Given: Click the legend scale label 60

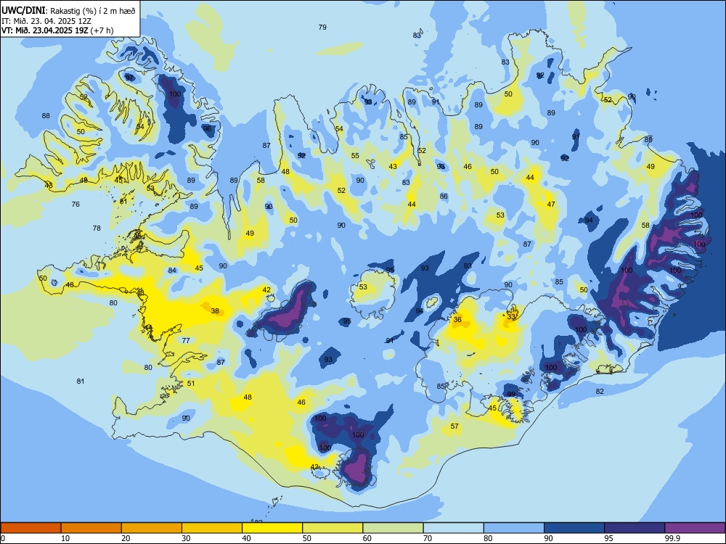Looking at the screenshot, I should pyautogui.click(x=367, y=538).
